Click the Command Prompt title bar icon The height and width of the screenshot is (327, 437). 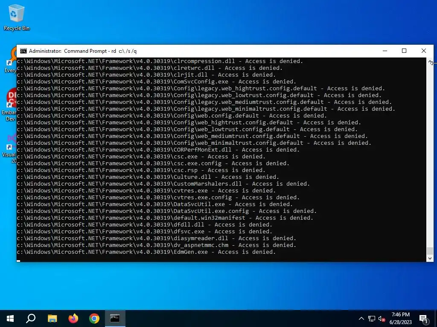pos(23,51)
